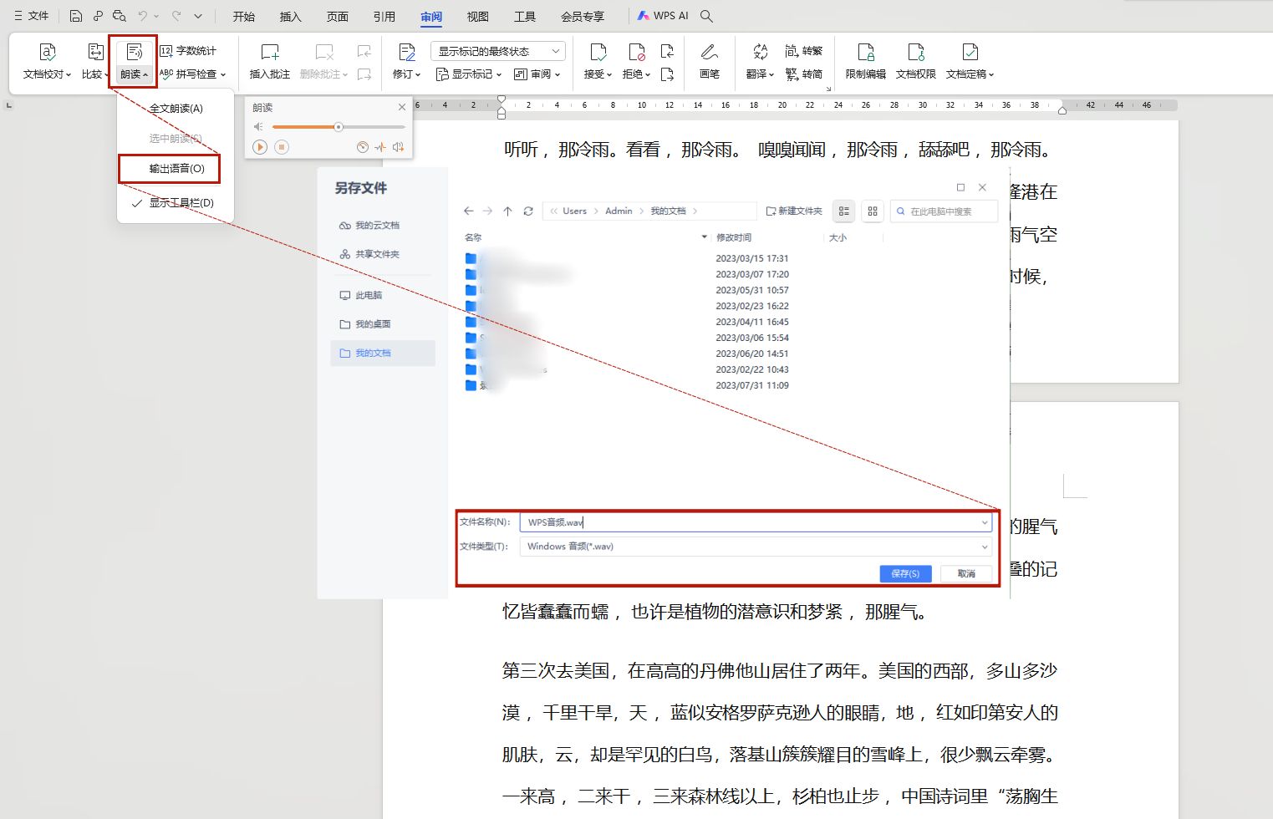Image resolution: width=1273 pixels, height=819 pixels.
Task: Go to previous change icon
Action: coord(667,51)
